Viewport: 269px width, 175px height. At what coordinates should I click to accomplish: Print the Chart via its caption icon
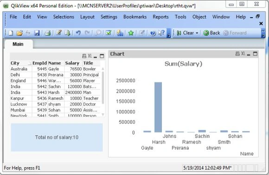tap(237, 54)
